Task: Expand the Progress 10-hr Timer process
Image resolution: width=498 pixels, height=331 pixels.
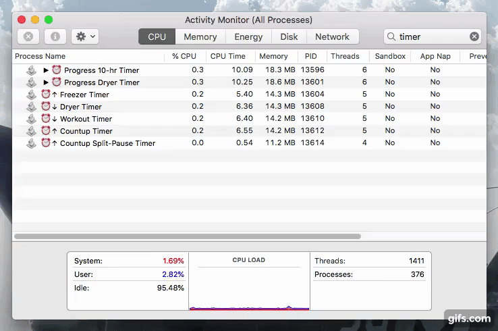Action: coord(46,70)
